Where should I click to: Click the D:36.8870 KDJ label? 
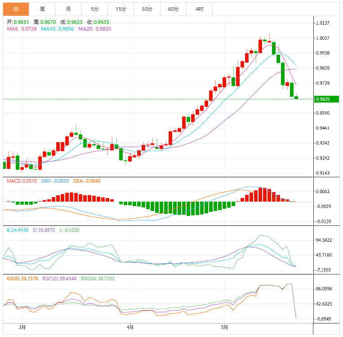(44, 230)
